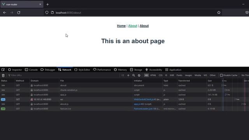Viewport: 249px width, 140px height.
Task: Pause network recording
Action: [123, 75]
